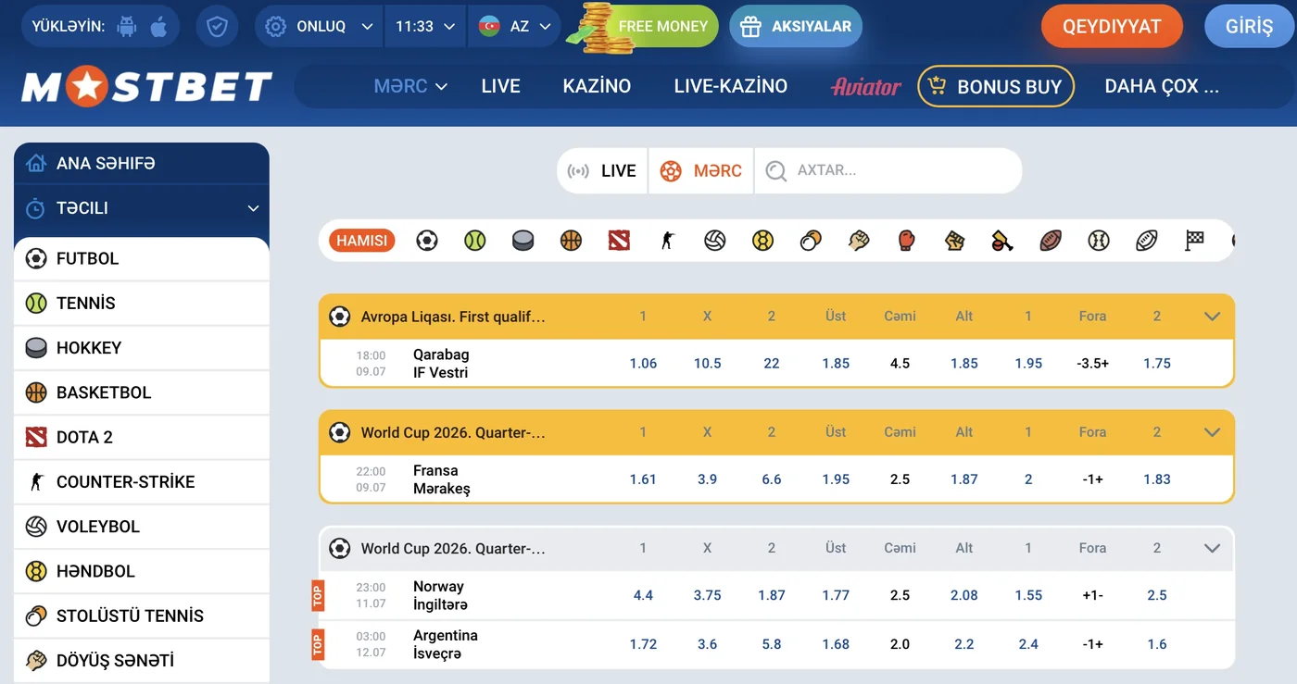Select odds 4.4 for Norway win

pyautogui.click(x=643, y=595)
